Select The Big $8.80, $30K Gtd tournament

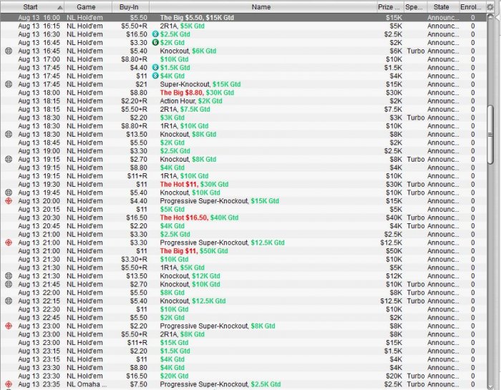point(243,92)
